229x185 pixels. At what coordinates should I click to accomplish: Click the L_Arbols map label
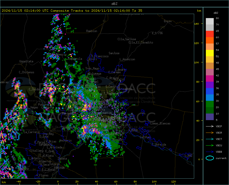[34, 158]
